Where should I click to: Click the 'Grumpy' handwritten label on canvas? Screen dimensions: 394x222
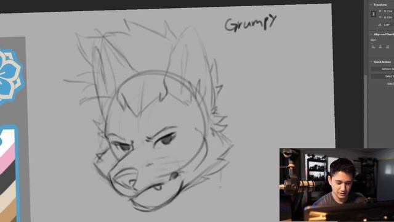(251, 23)
